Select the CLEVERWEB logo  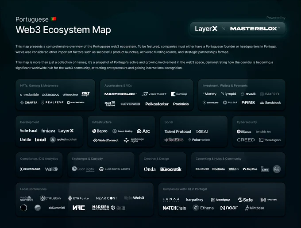point(130,104)
